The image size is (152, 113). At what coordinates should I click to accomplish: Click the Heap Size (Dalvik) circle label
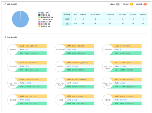(13, 84)
